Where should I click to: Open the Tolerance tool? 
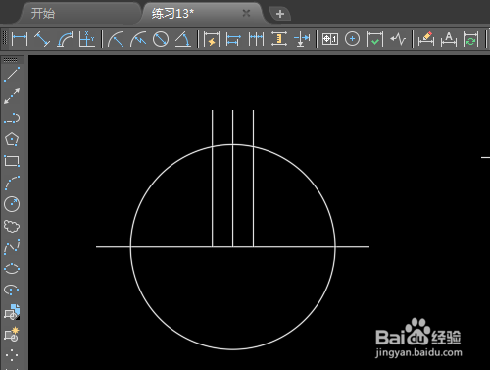[330, 39]
